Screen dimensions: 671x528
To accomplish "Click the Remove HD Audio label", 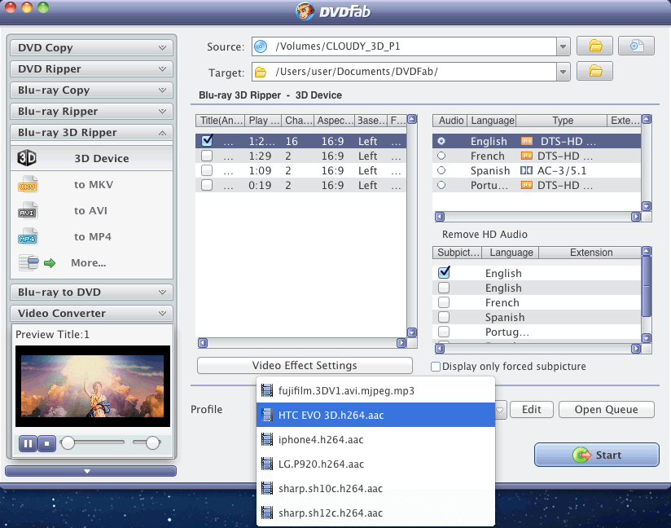I will tap(485, 234).
